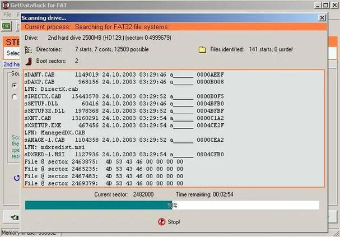Select the sDANT.CAB row in log
This screenshot has height=237, width=340.
click(x=124, y=75)
